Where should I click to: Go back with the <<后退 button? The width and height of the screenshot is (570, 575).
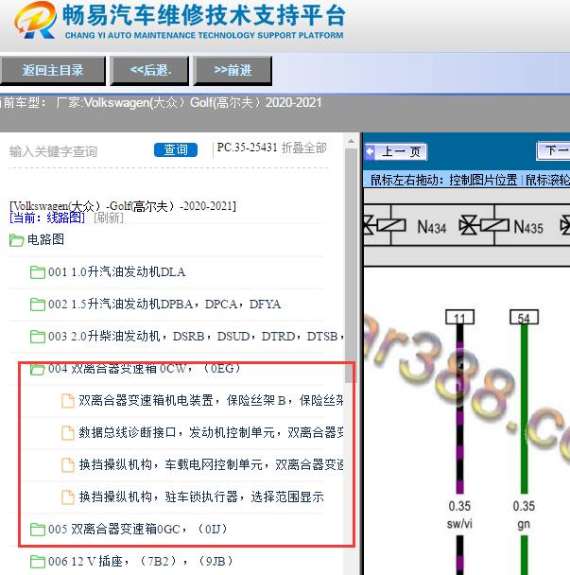(x=150, y=70)
